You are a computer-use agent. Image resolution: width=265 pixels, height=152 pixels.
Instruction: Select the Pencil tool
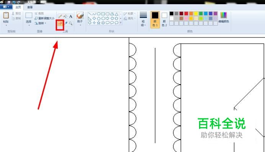(60, 16)
